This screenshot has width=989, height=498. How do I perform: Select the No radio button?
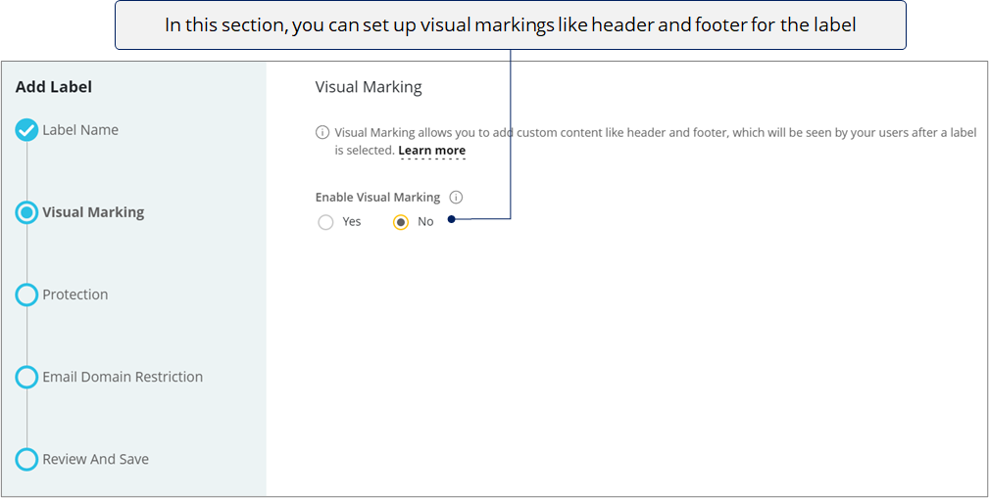401,222
